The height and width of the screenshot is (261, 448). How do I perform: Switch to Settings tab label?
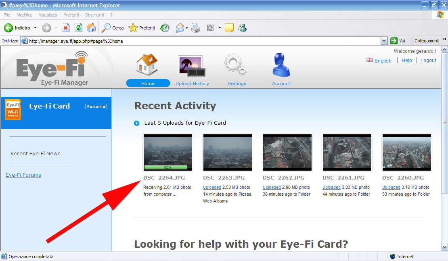pyautogui.click(x=237, y=84)
